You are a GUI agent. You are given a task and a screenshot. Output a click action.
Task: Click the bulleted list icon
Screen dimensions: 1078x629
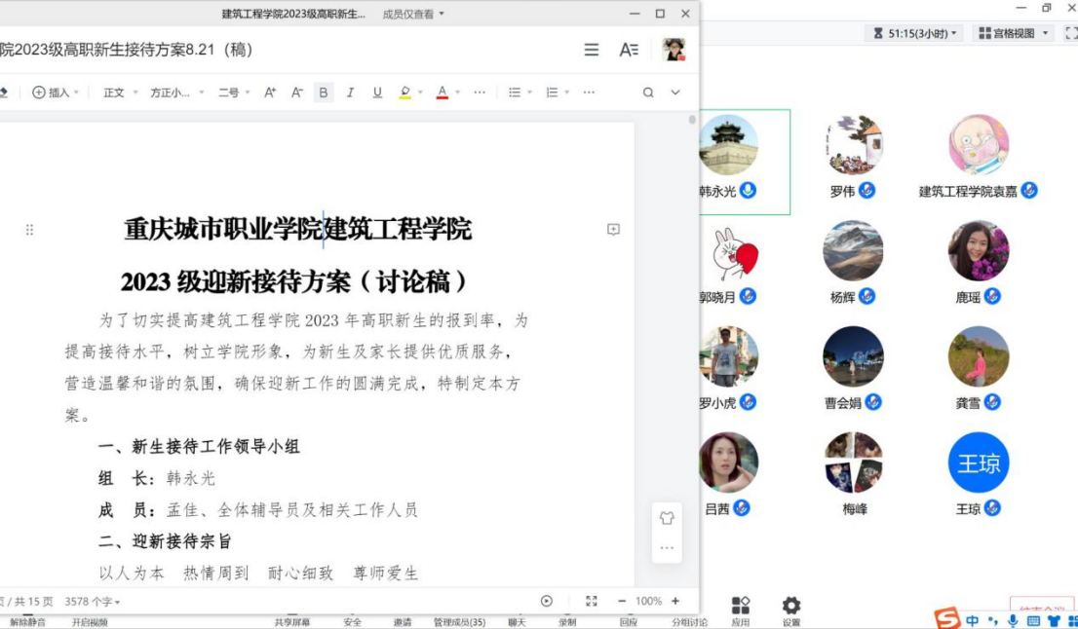(x=515, y=92)
